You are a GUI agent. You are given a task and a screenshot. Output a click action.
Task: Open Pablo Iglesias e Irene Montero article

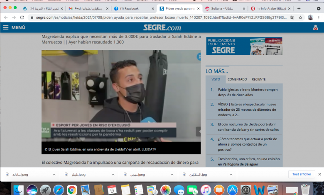tap(247, 92)
